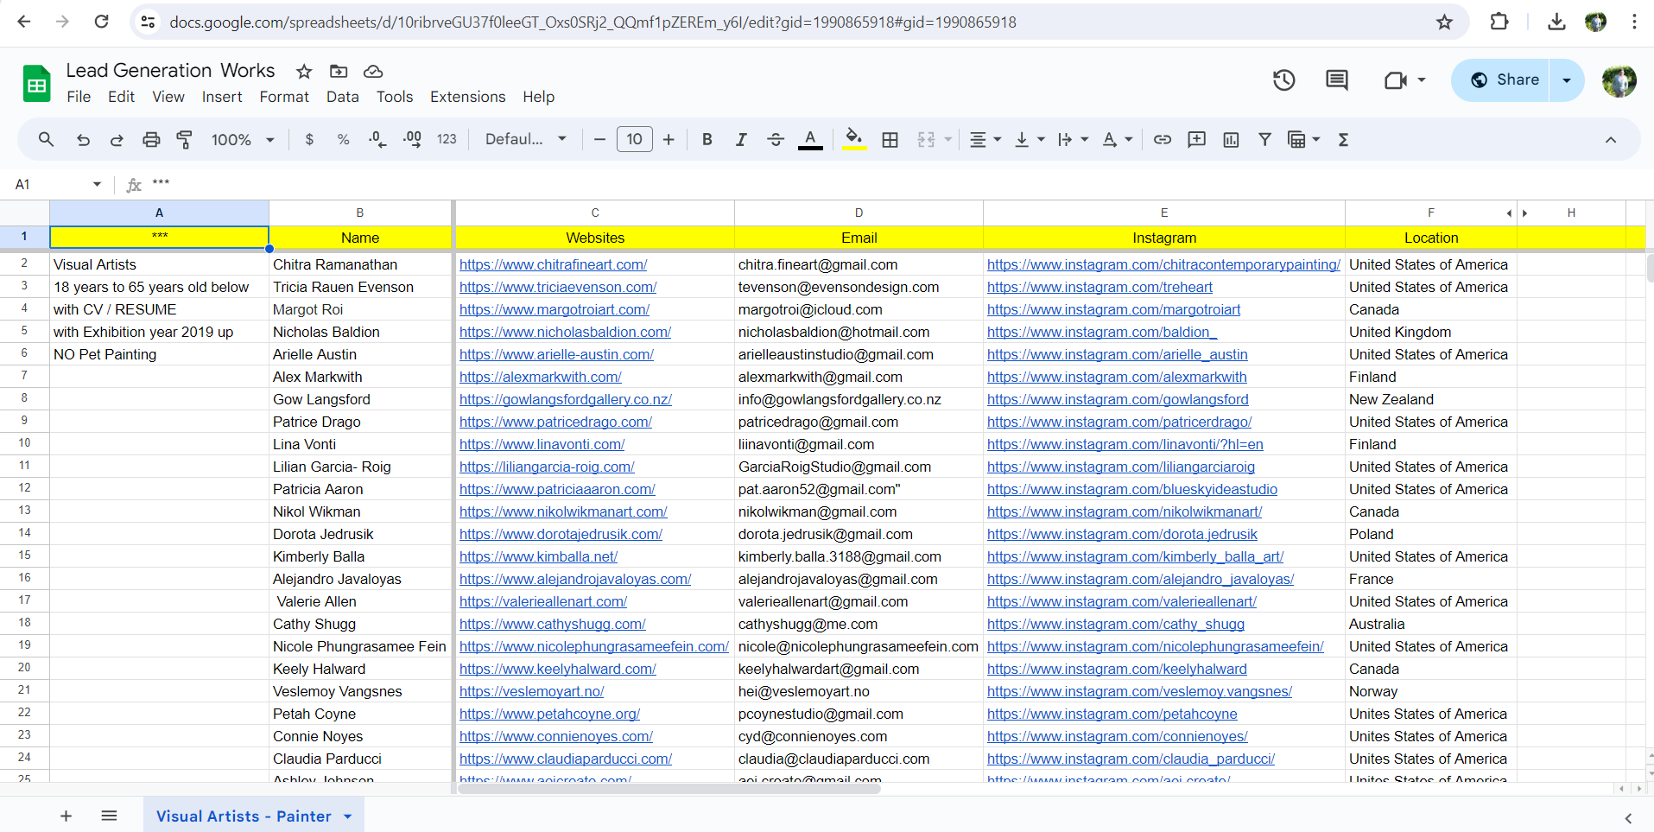Open version history clock icon
The image size is (1654, 832).
[x=1283, y=80]
